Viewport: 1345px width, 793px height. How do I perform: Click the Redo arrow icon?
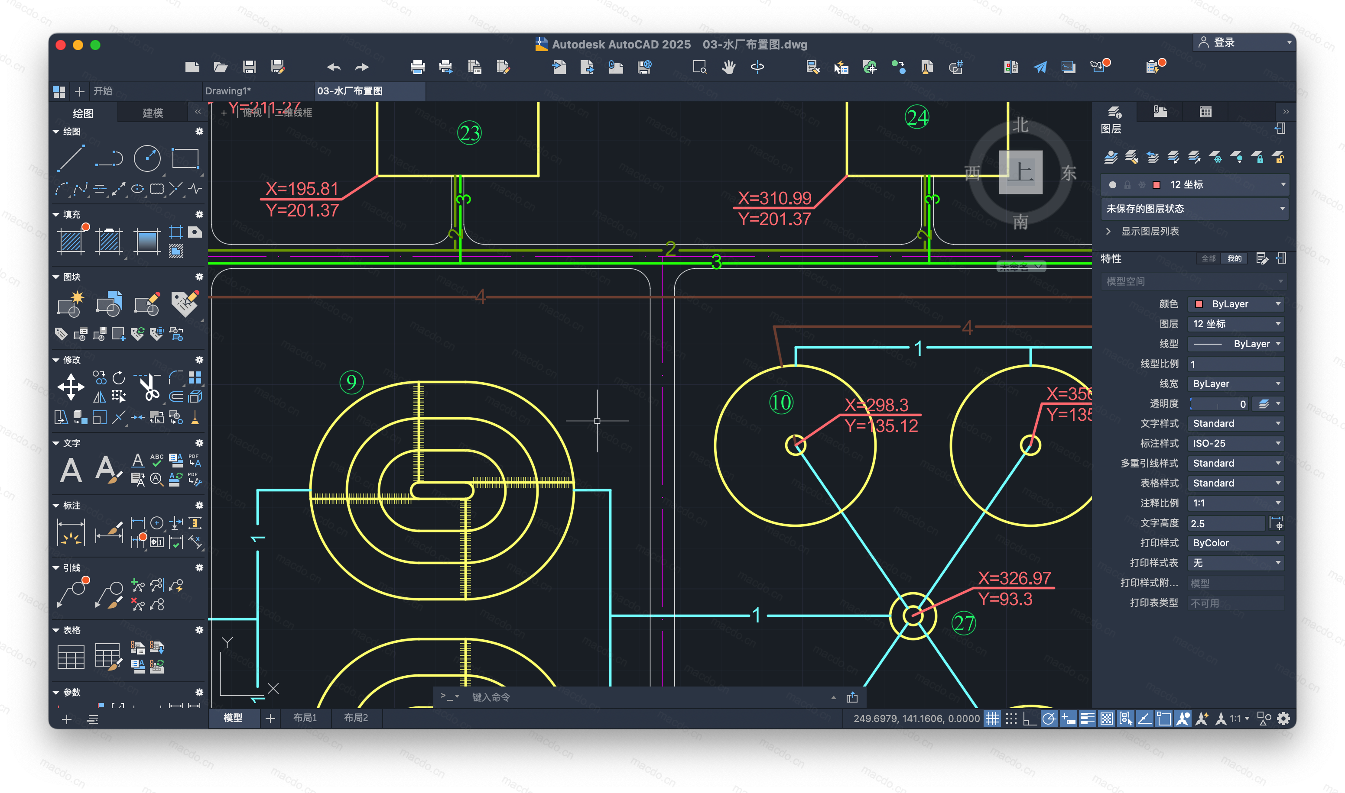362,67
